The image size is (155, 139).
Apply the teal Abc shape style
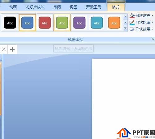point(97,23)
